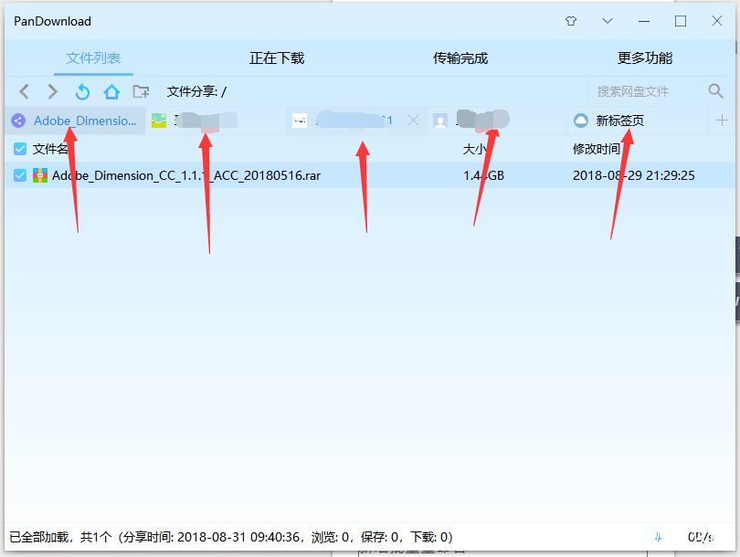Open the 传输完成 tab
Image resolution: width=740 pixels, height=557 pixels.
(460, 58)
